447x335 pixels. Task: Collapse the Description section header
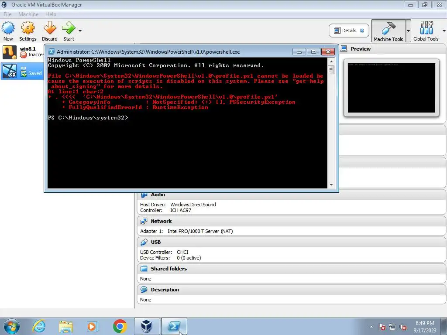tap(291, 290)
